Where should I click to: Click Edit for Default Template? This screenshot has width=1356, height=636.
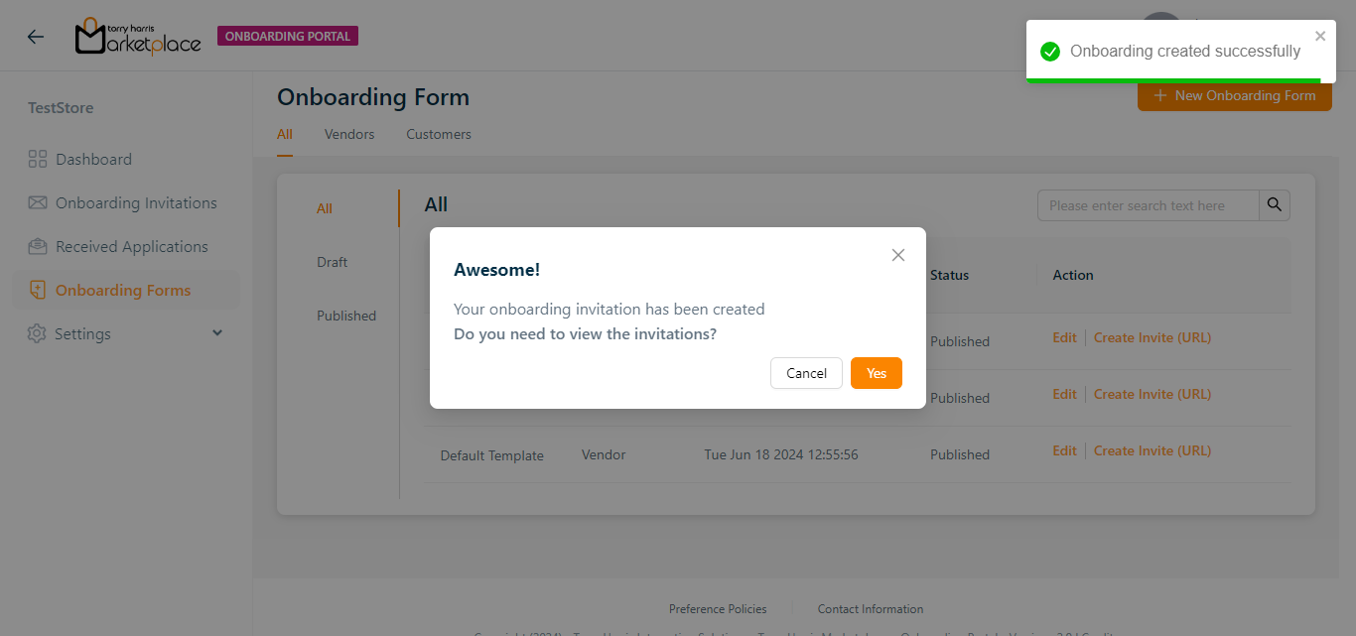(1064, 450)
